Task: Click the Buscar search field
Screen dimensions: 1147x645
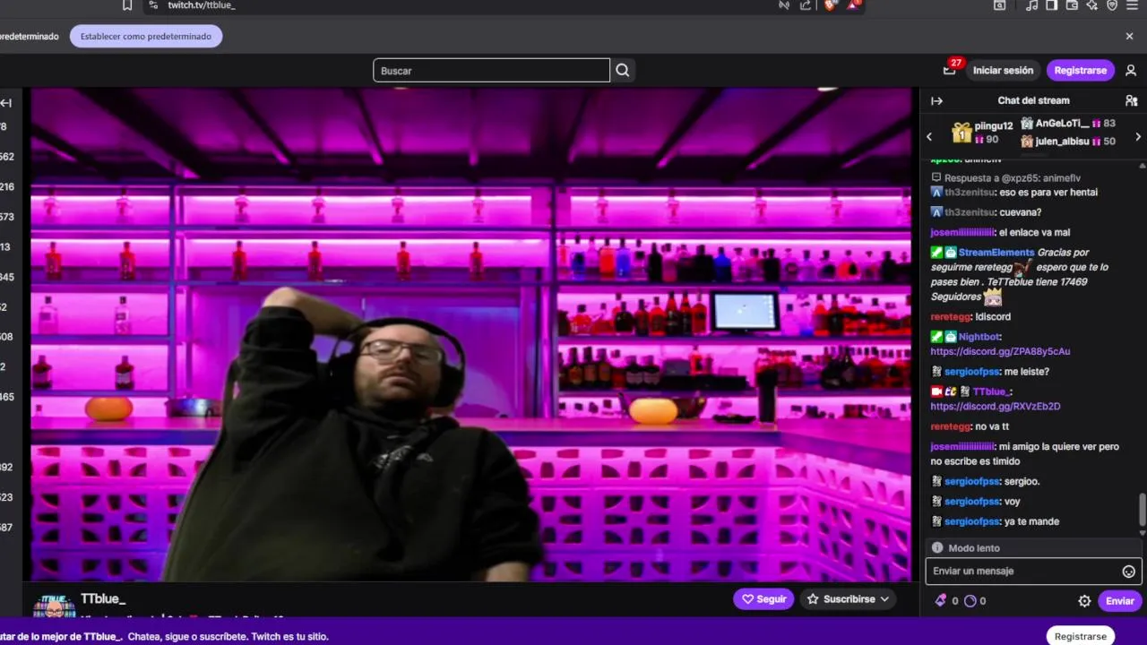Action: 491,71
